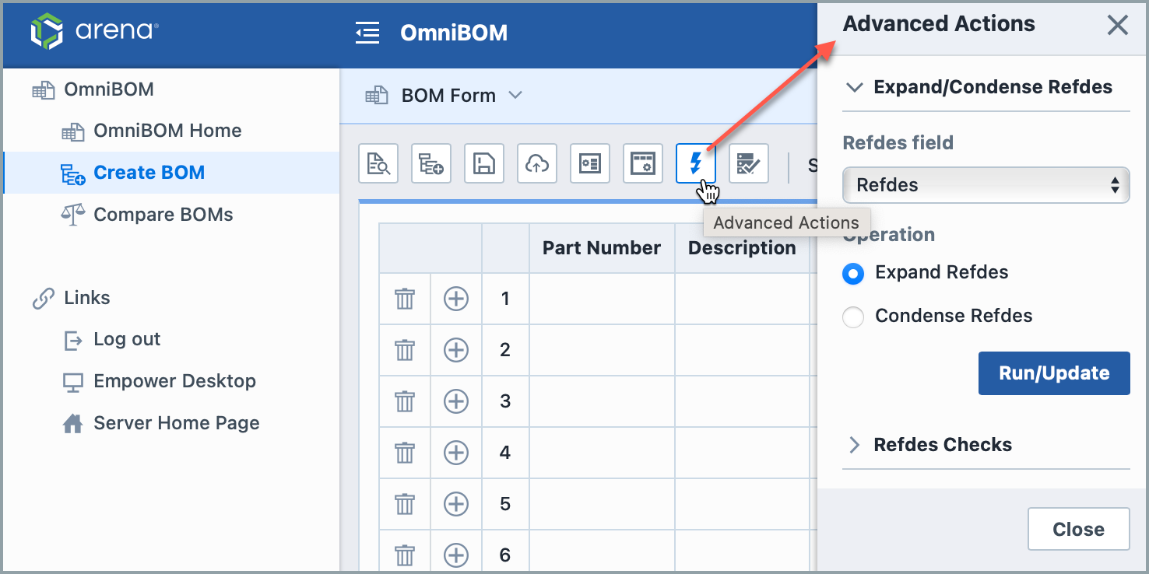Delete row 1 with trash icon
Viewport: 1149px width, 574px height.
pyautogui.click(x=405, y=299)
